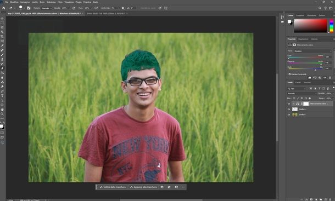Select the Lasso tool
The image size is (335, 201).
coord(2,27)
